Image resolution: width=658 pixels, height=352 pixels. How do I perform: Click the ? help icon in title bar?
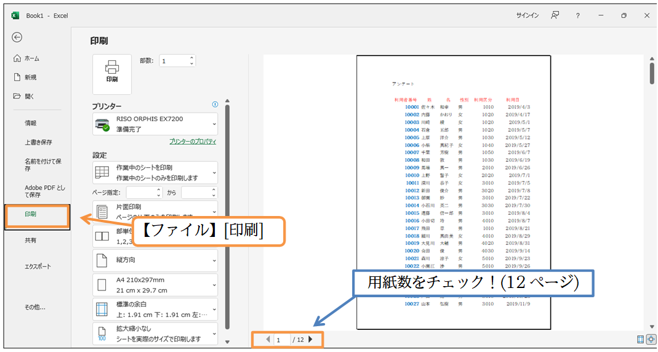[x=578, y=15]
